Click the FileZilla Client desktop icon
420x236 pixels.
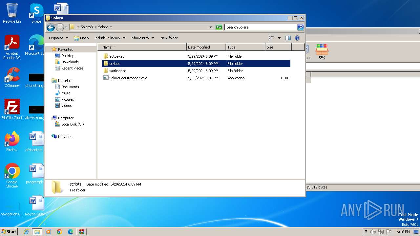click(x=12, y=109)
